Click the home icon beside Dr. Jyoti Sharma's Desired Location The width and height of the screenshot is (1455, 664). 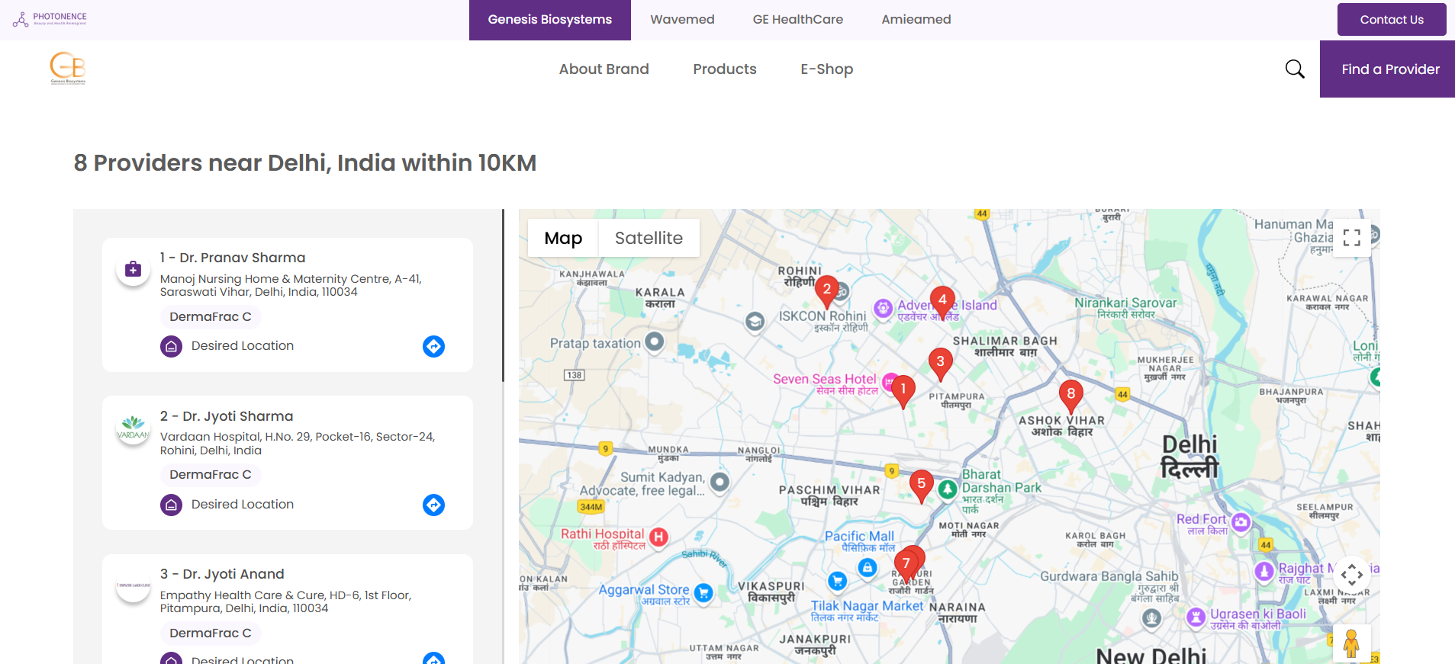pyautogui.click(x=172, y=505)
